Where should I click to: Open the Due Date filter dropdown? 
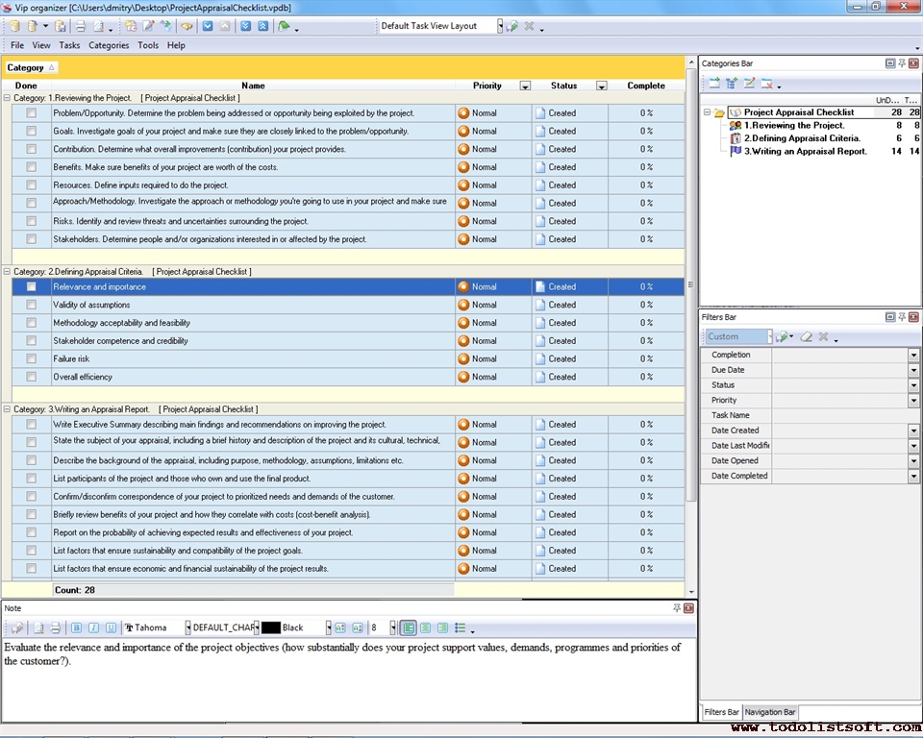[x=913, y=370]
